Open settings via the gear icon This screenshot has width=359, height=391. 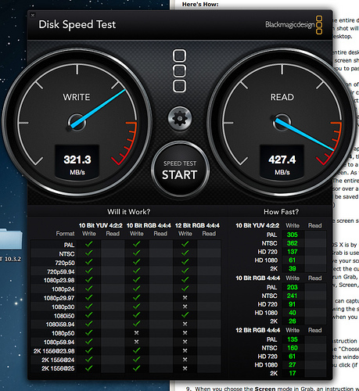[180, 119]
